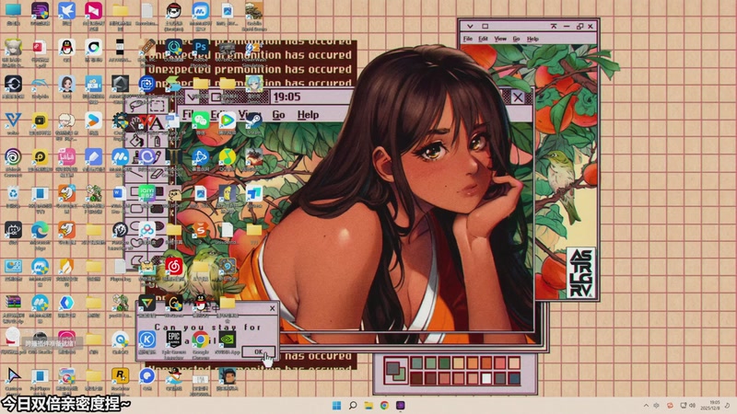Screen dimensions: 737x414
Task: Open the NVIDIA App shortcut
Action: click(227, 339)
